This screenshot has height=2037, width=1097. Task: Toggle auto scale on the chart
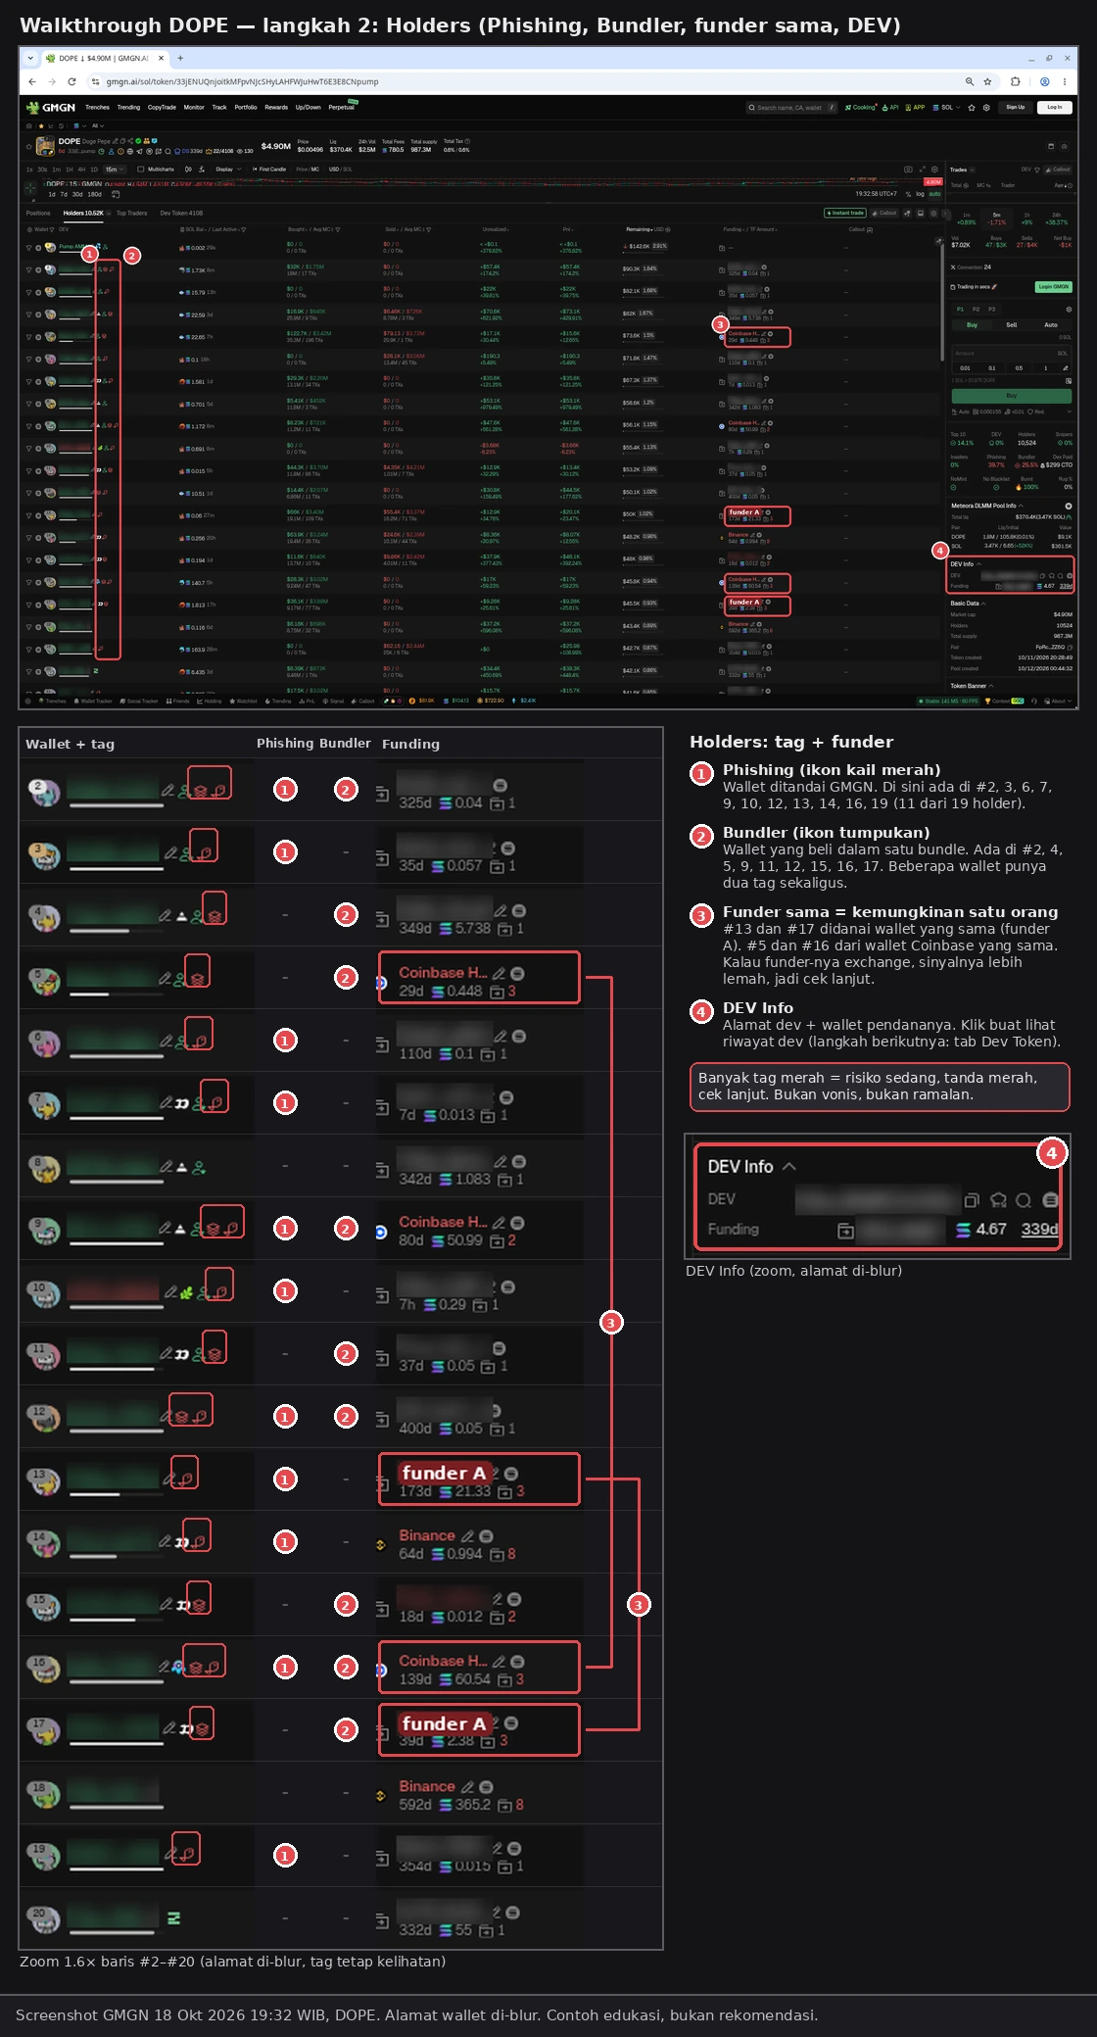(x=934, y=194)
